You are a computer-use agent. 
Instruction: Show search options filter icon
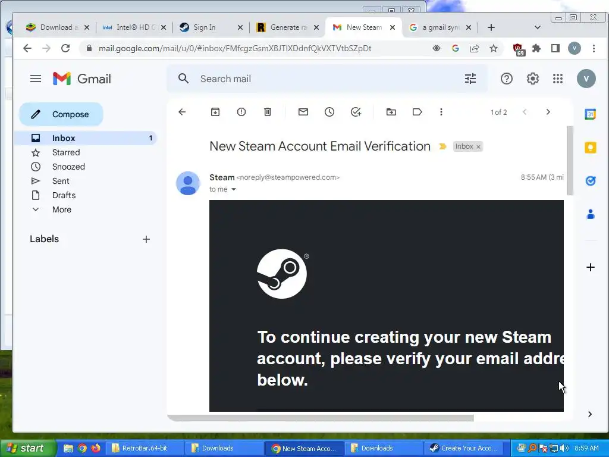470,79
